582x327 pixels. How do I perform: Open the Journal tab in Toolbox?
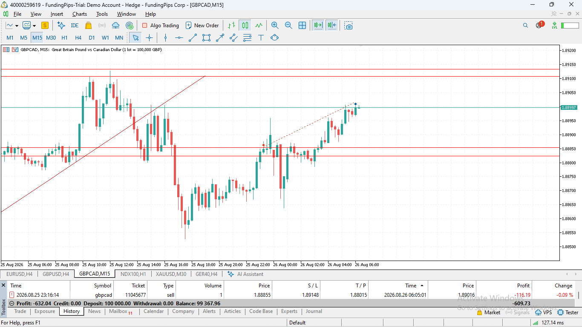(314, 311)
